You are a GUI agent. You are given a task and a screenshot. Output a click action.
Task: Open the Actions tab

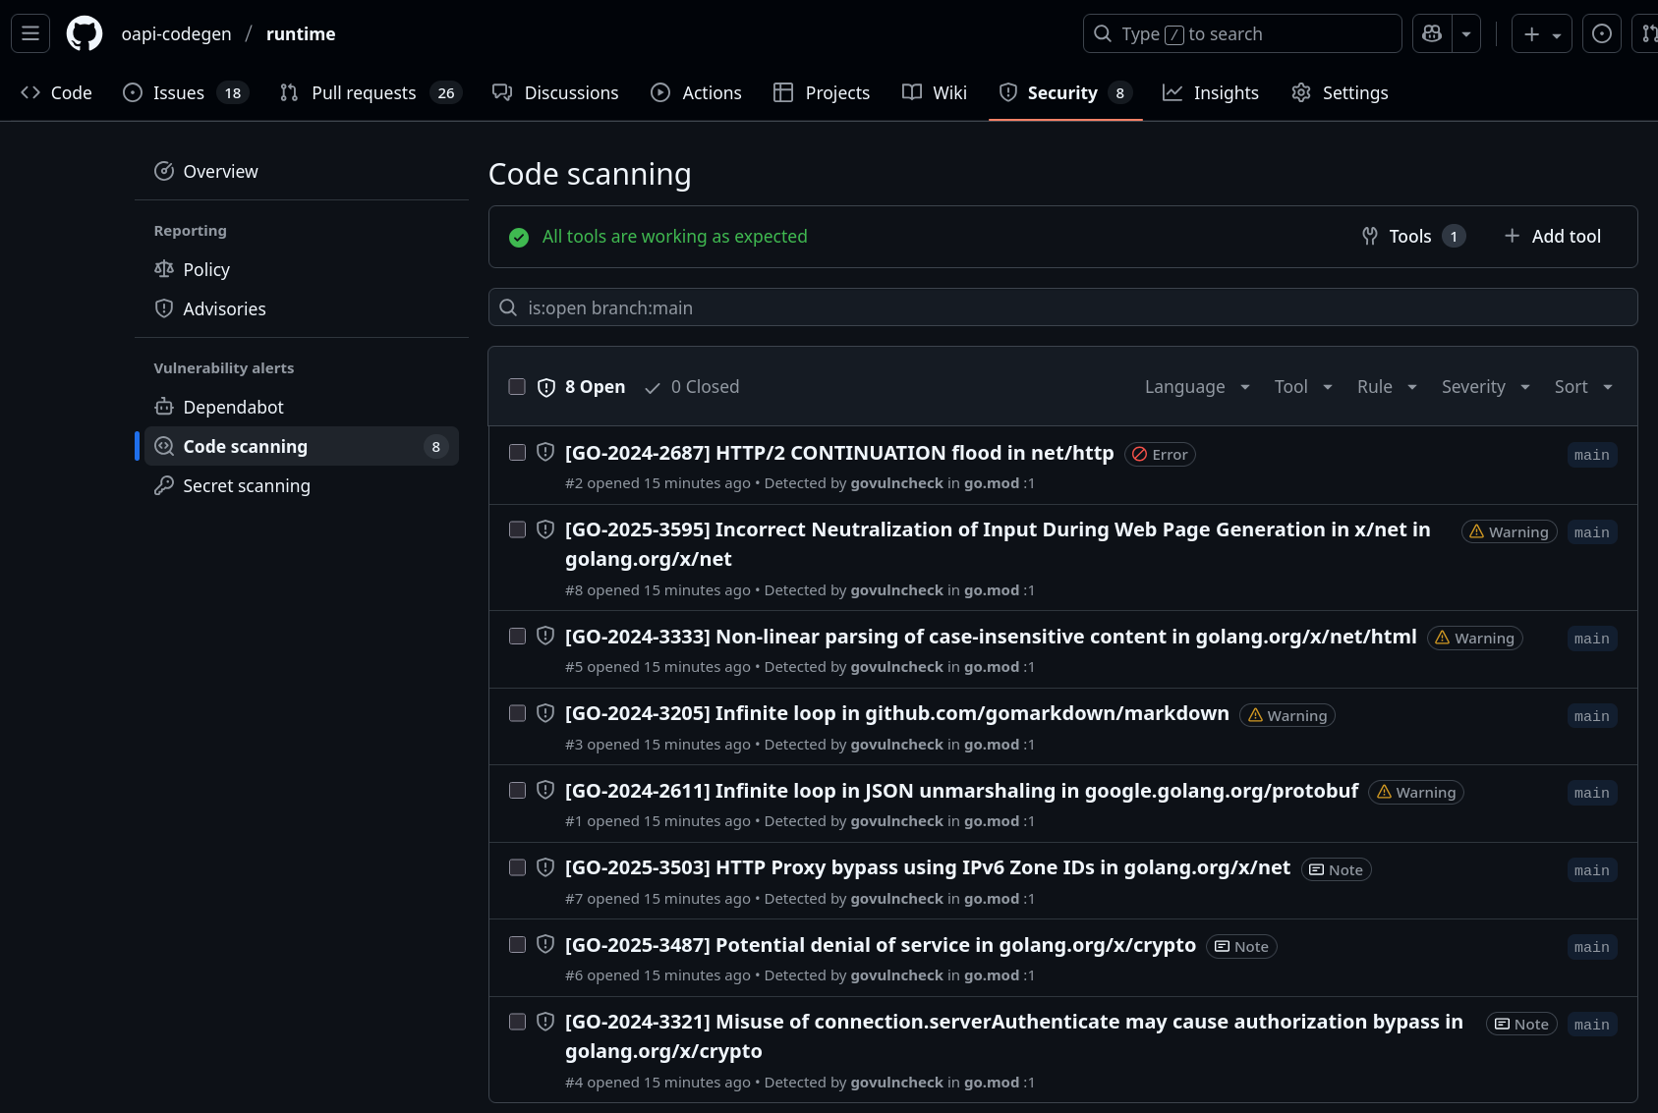697,92
